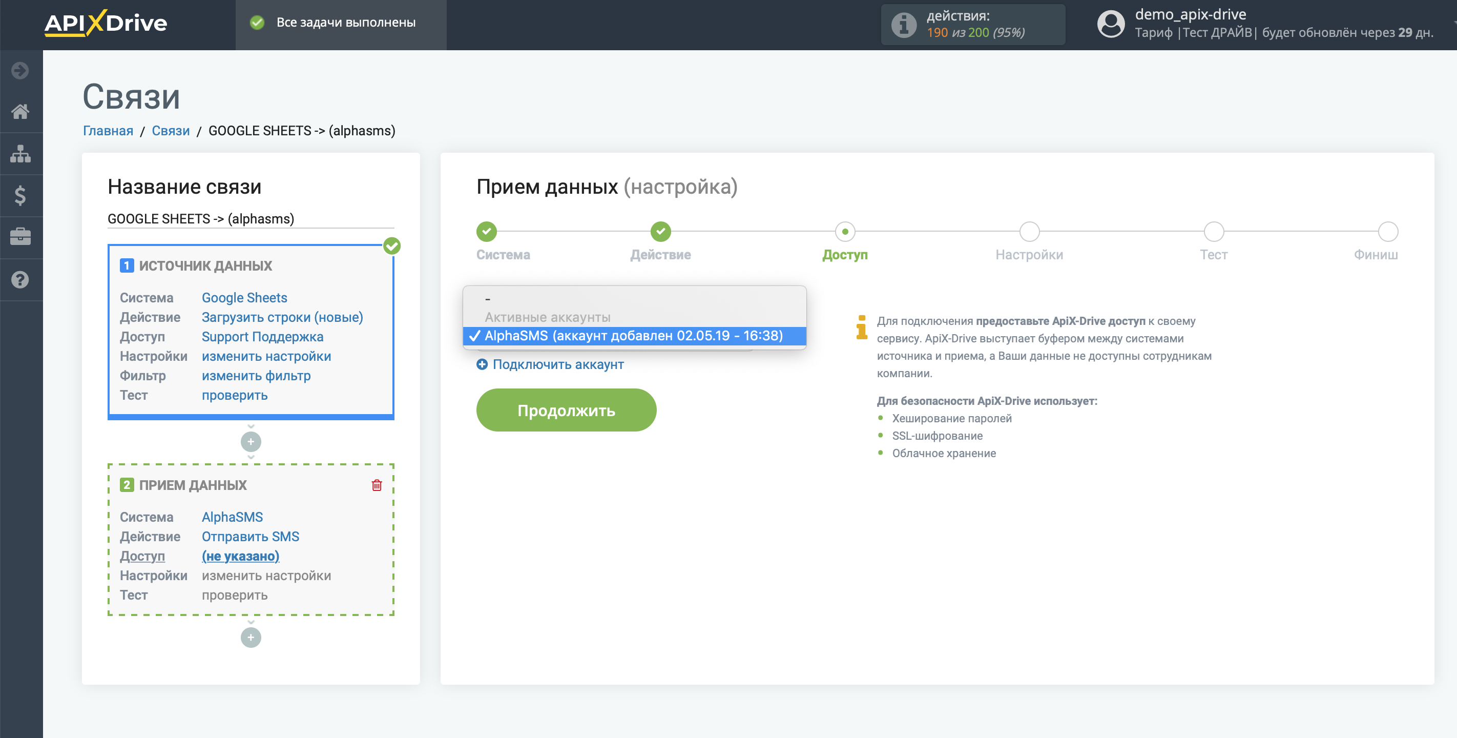Image resolution: width=1457 pixels, height=738 pixels.
Task: Click green check icon on data source block
Action: coord(392,245)
